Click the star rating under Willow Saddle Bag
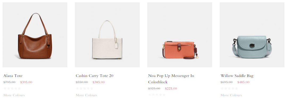Image resolution: width=287 pixels, height=99 pixels. pyautogui.click(x=229, y=88)
